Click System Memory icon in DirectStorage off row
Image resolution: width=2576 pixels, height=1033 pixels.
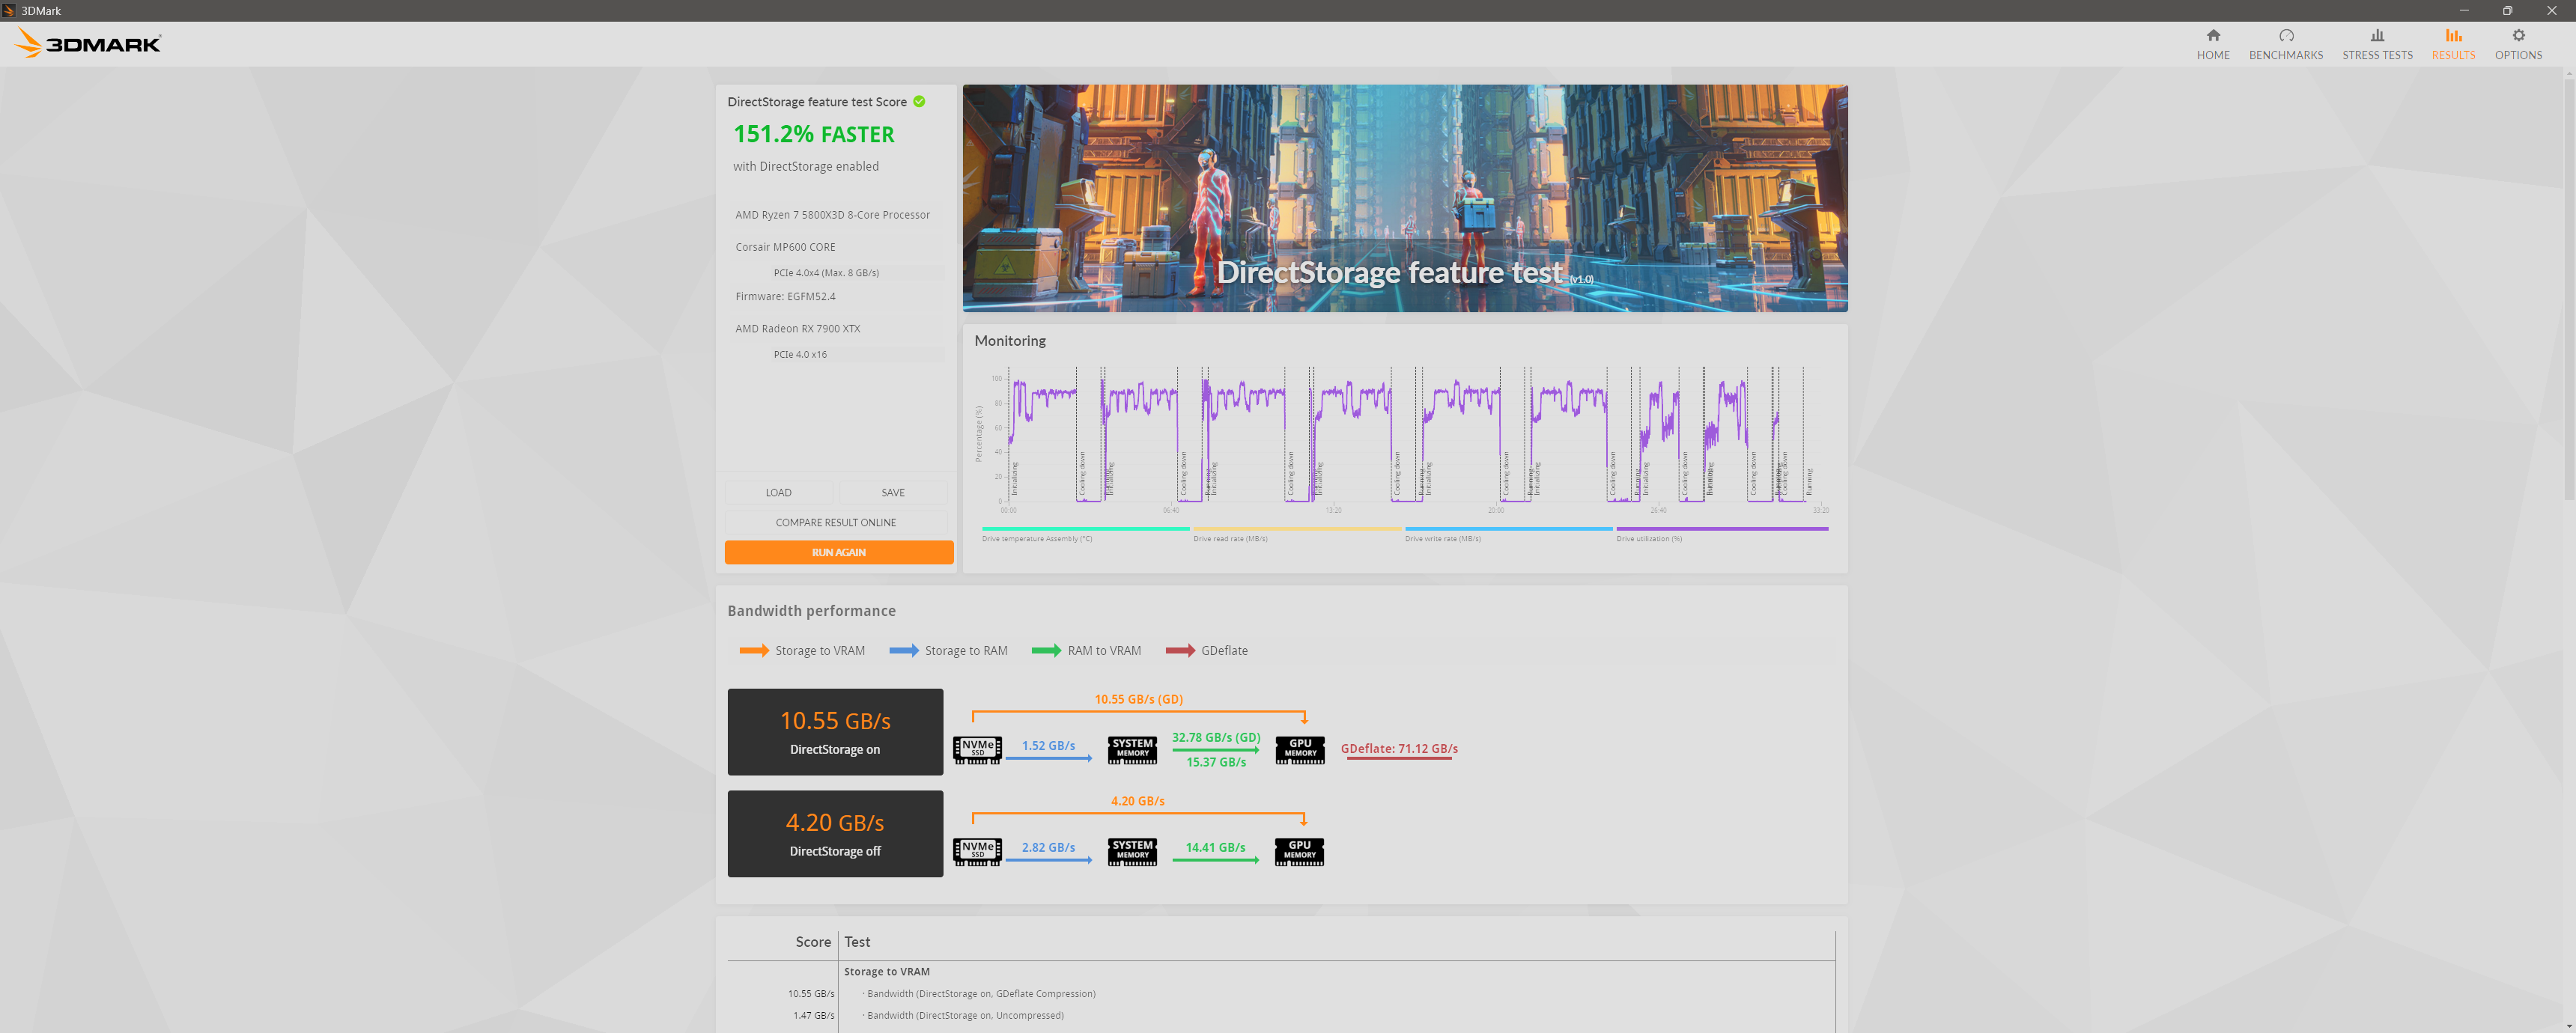[1132, 851]
